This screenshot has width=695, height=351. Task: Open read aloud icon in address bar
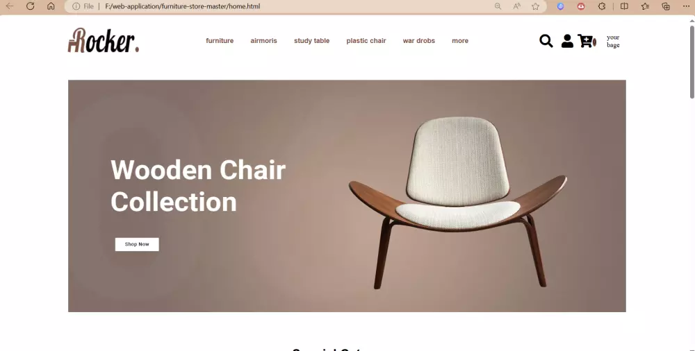tap(517, 6)
